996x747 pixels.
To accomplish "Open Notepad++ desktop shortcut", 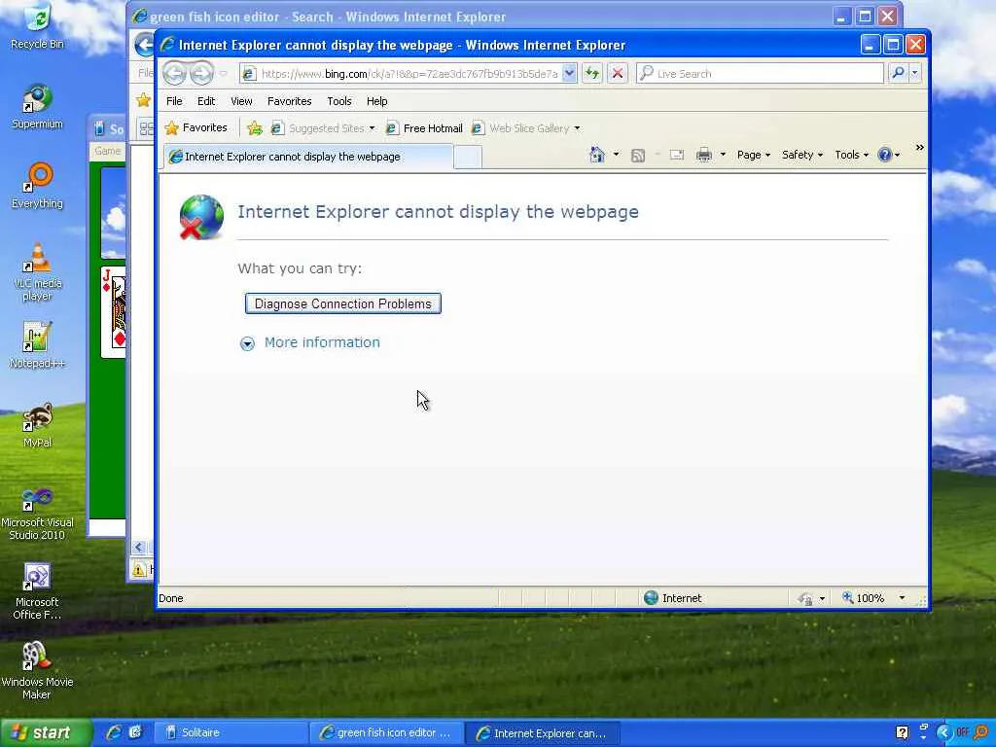I will coord(38,345).
